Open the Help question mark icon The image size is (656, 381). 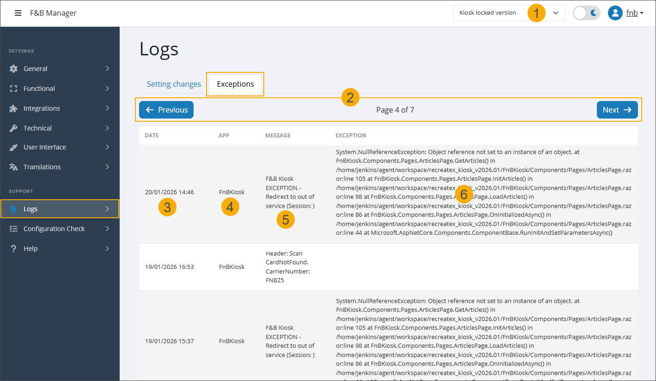coord(13,248)
